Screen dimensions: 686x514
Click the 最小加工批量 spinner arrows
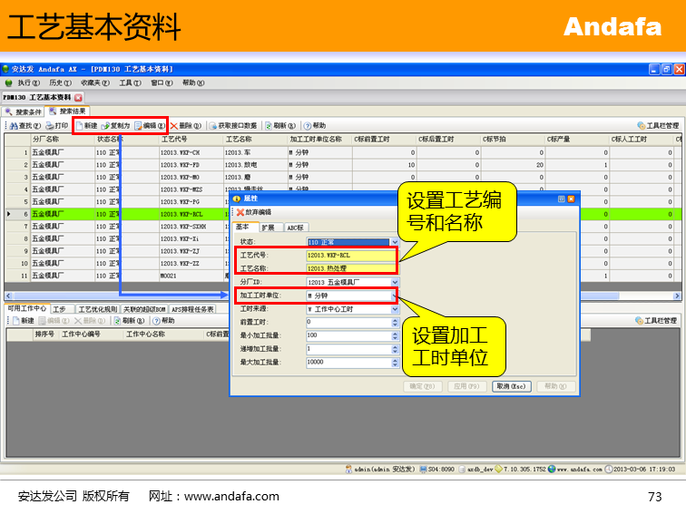[x=394, y=335]
